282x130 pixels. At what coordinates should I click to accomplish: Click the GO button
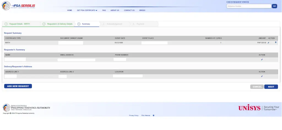tap(274, 6)
